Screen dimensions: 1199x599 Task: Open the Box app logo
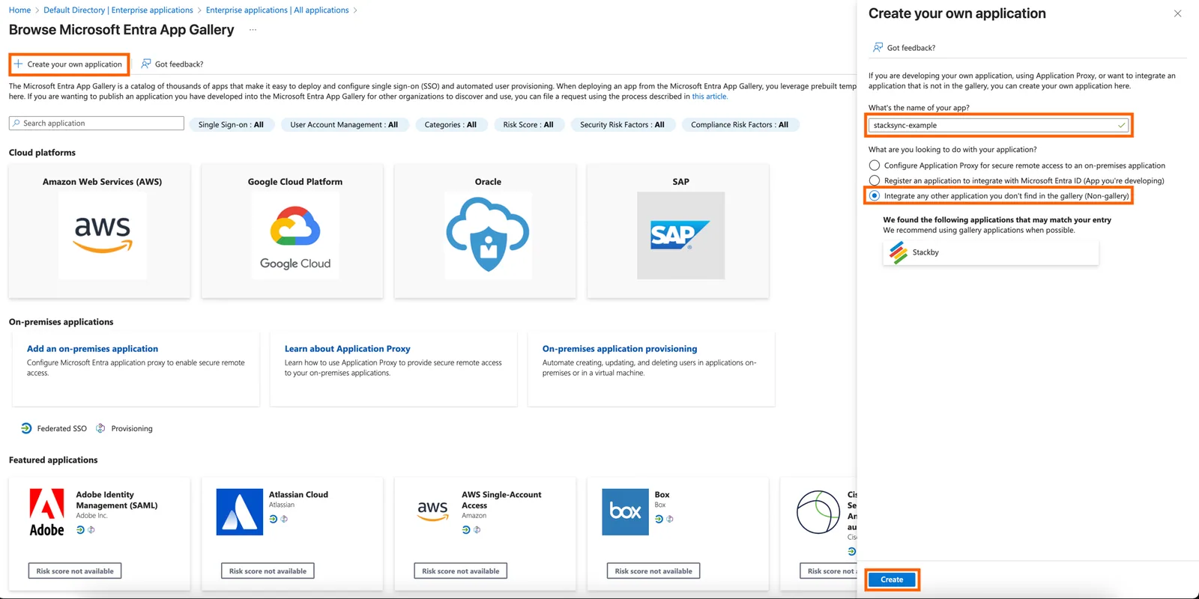pos(625,512)
